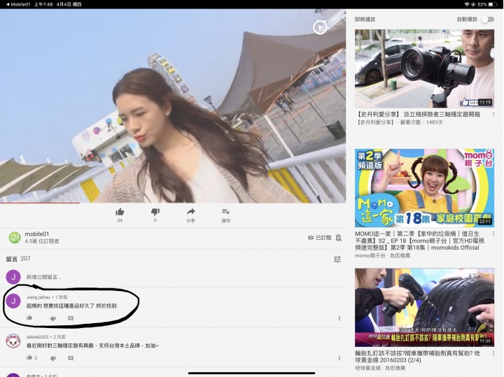This screenshot has width=504, height=377.
Task: Open comment sort options icon
Action: (x=337, y=259)
